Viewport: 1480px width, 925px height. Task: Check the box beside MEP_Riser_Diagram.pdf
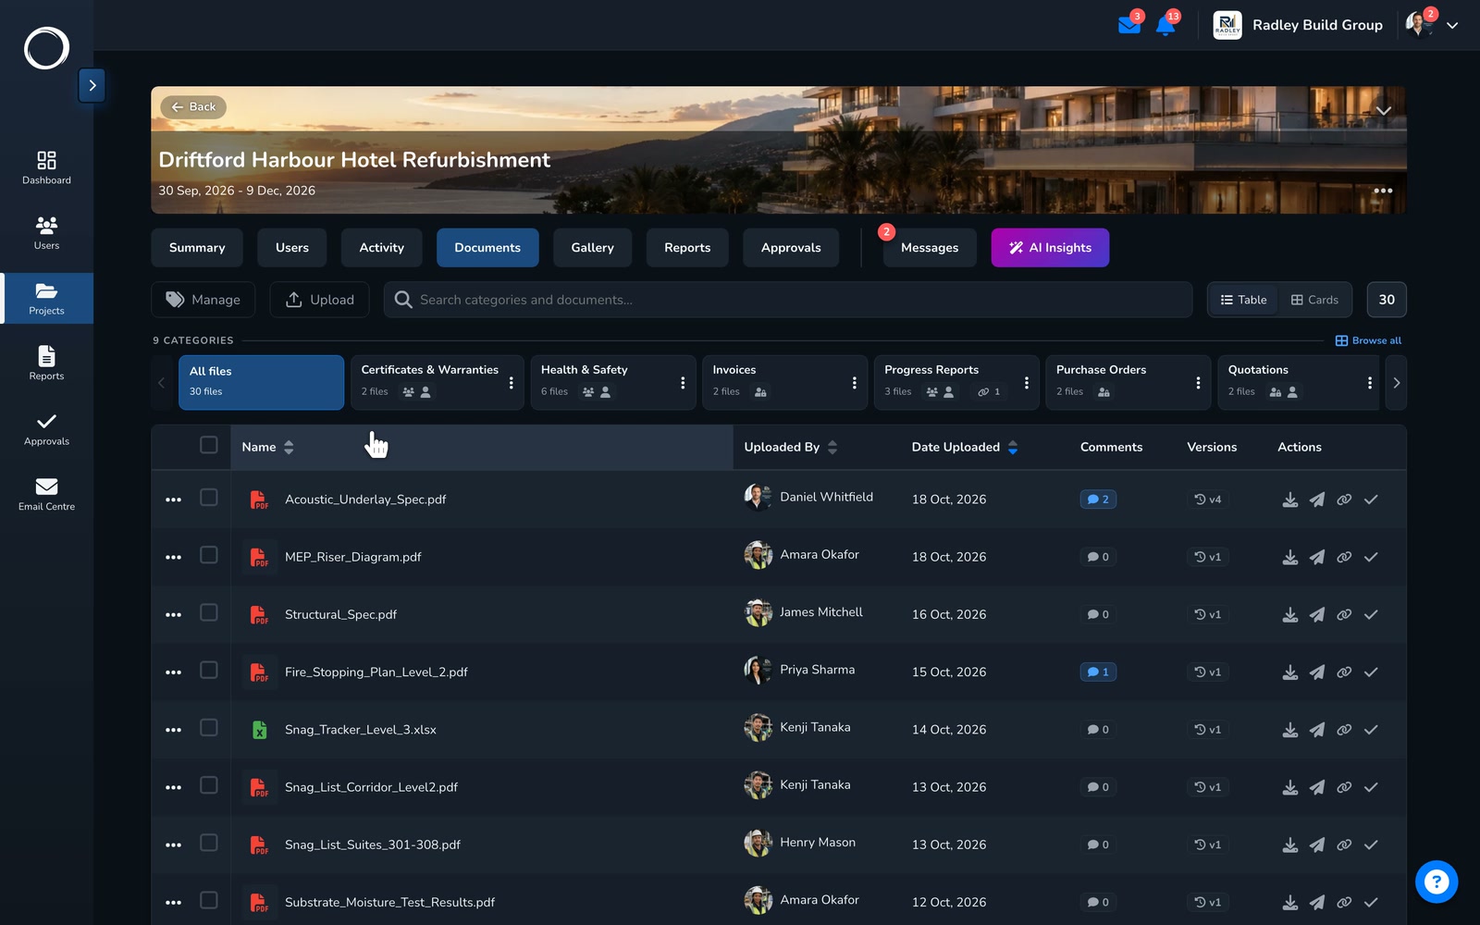point(209,555)
